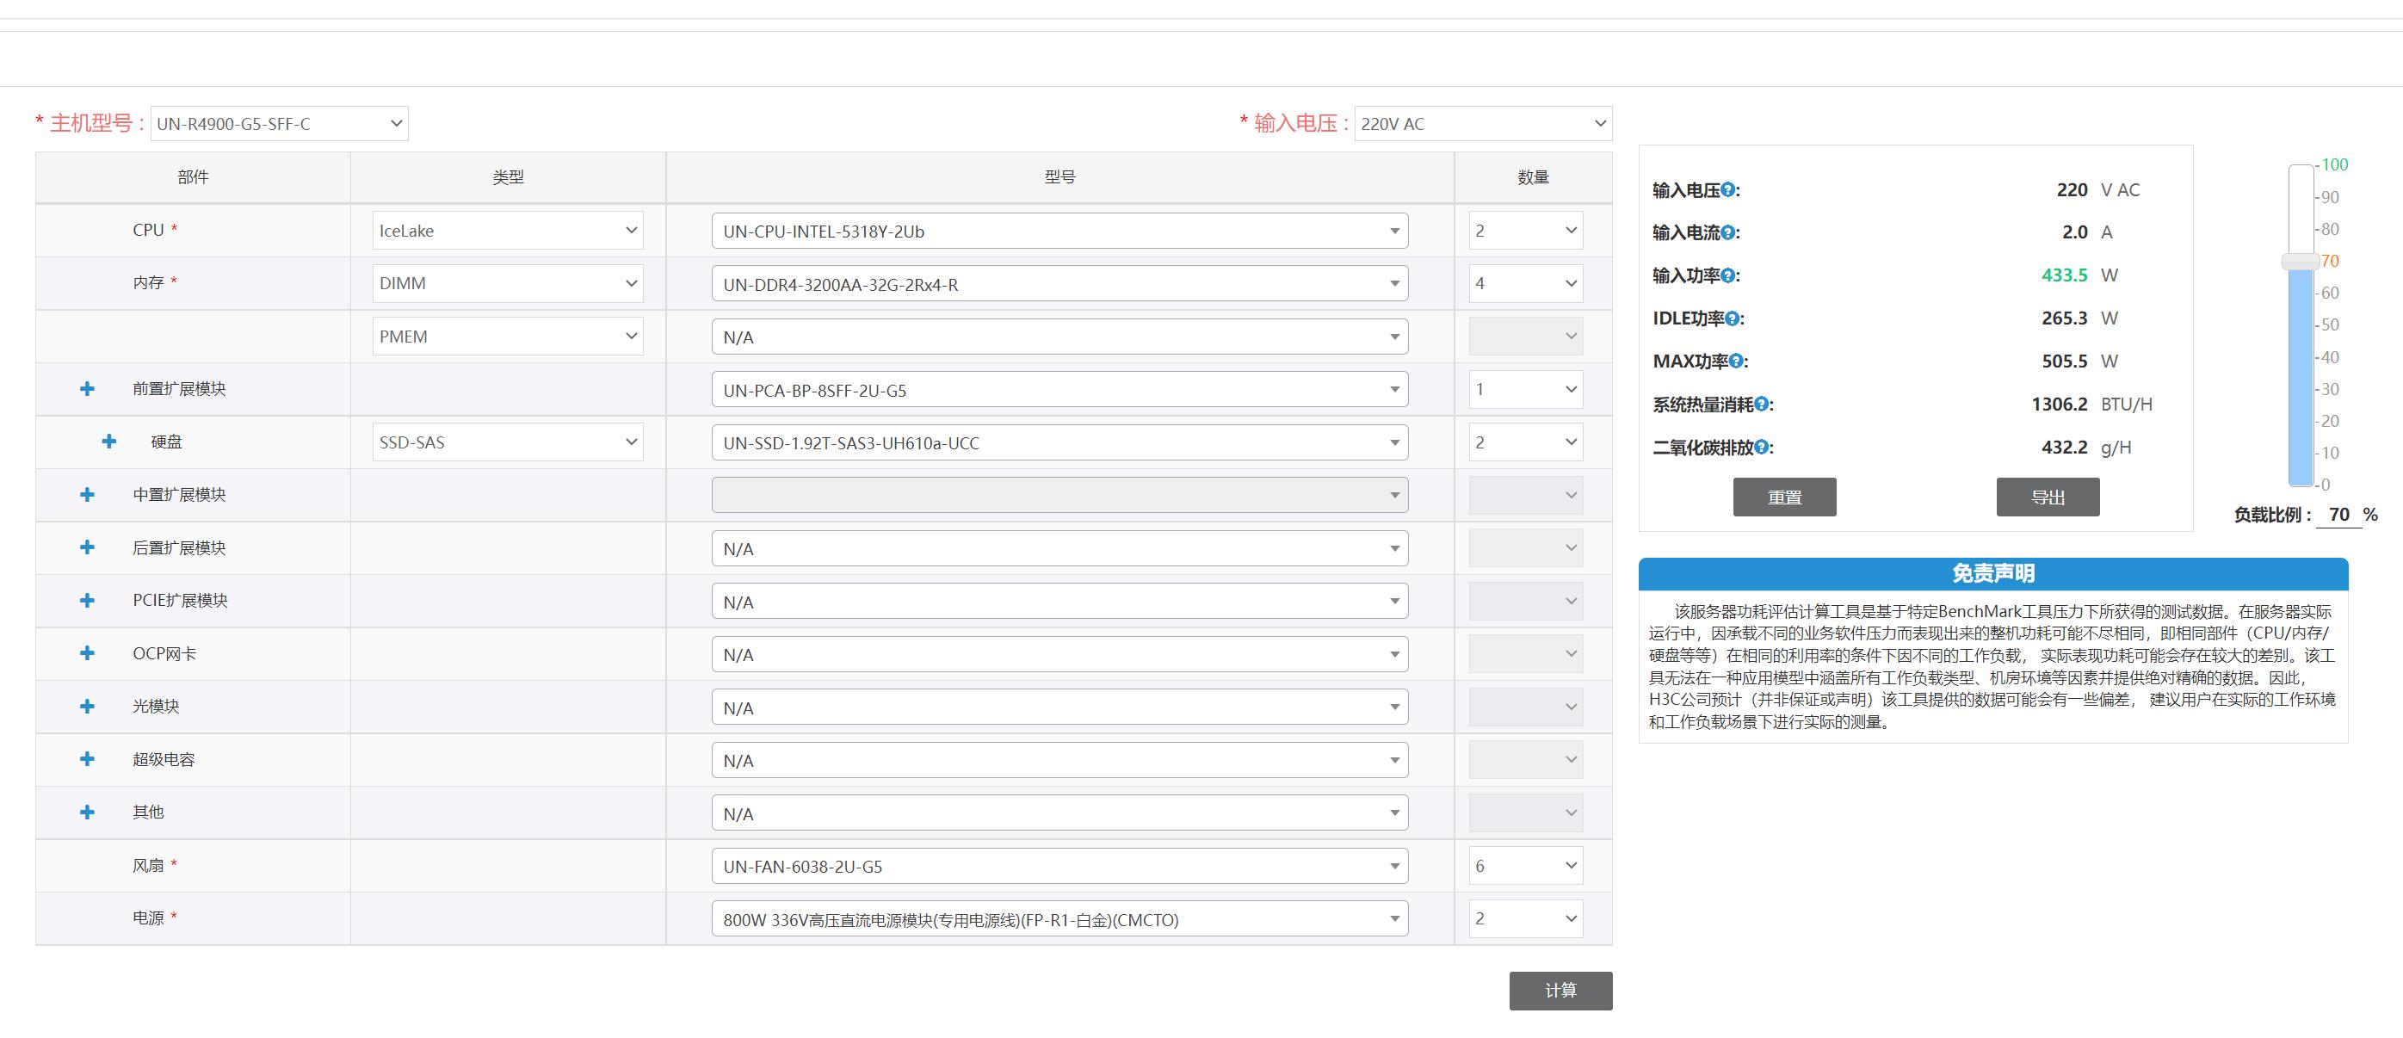The height and width of the screenshot is (1038, 2403).
Task: Open CPU type IceLake dropdown
Action: point(508,232)
